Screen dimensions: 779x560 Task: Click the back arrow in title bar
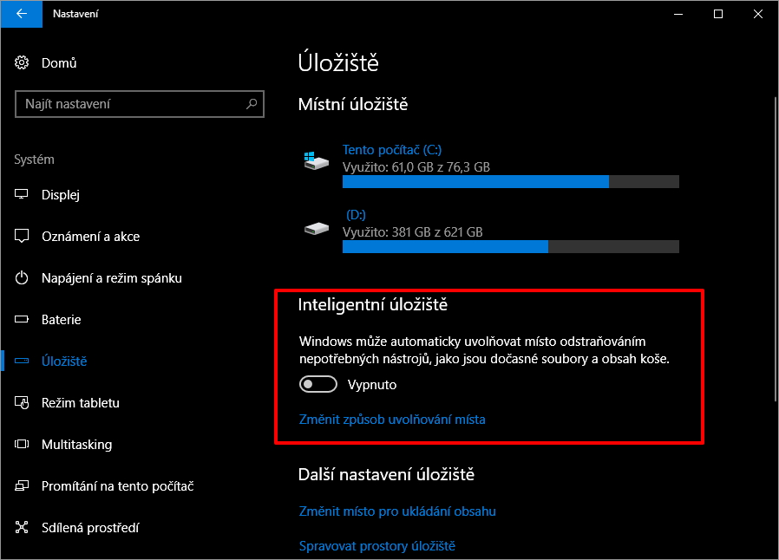point(21,14)
